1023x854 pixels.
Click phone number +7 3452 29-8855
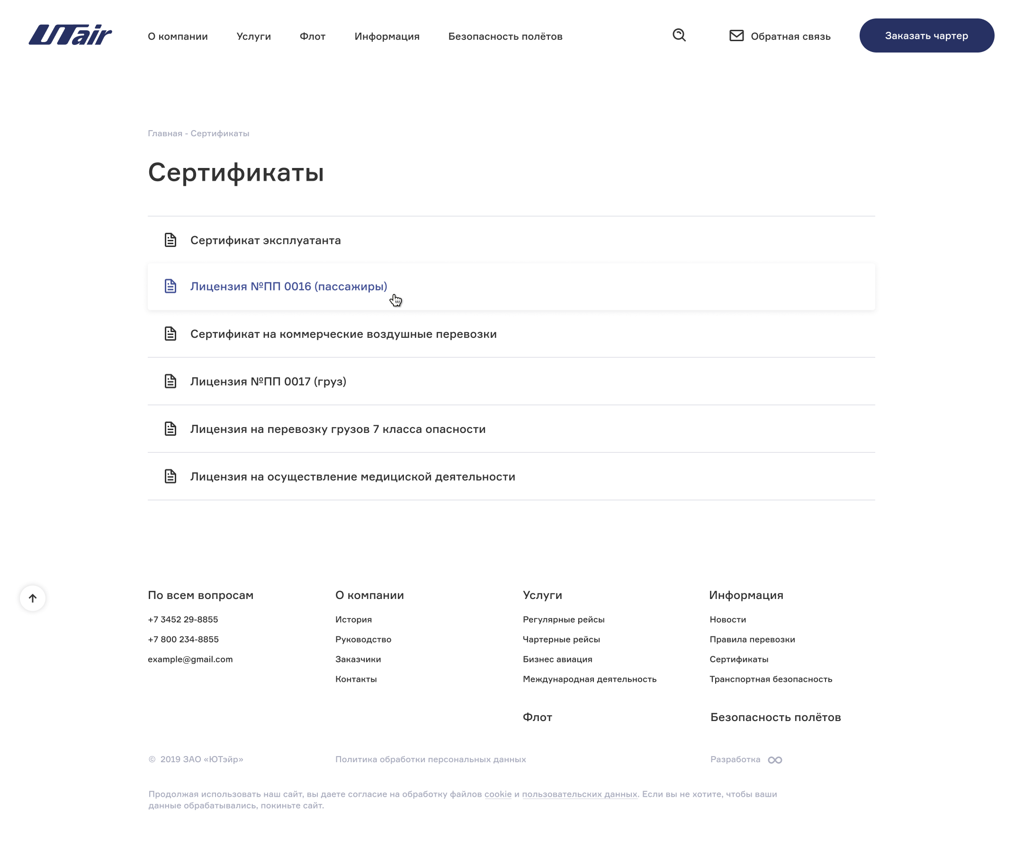(183, 619)
